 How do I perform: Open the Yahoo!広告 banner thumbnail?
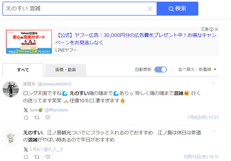coord(29,42)
